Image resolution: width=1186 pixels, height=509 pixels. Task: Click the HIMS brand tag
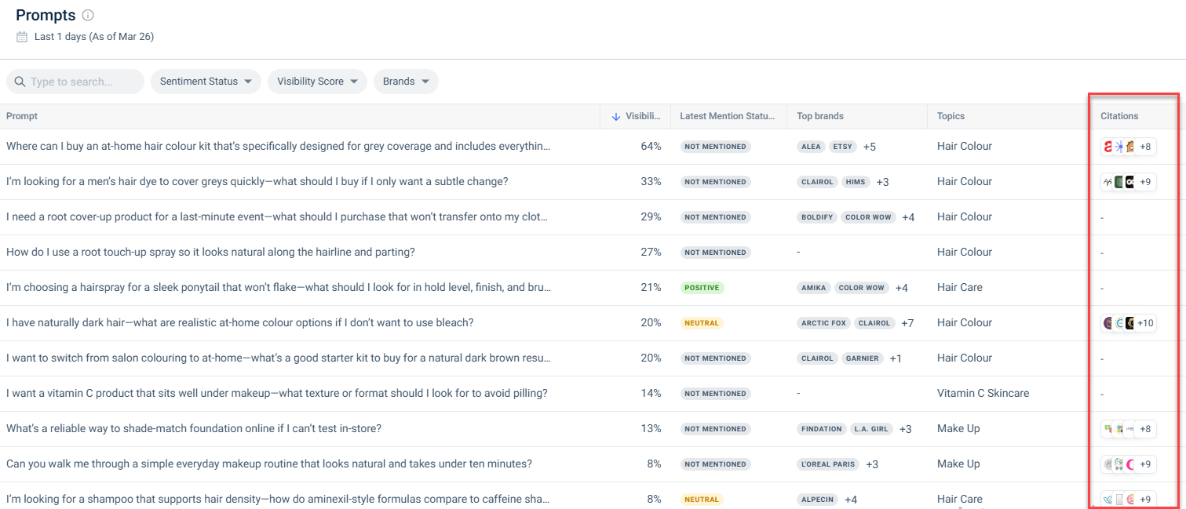point(856,182)
